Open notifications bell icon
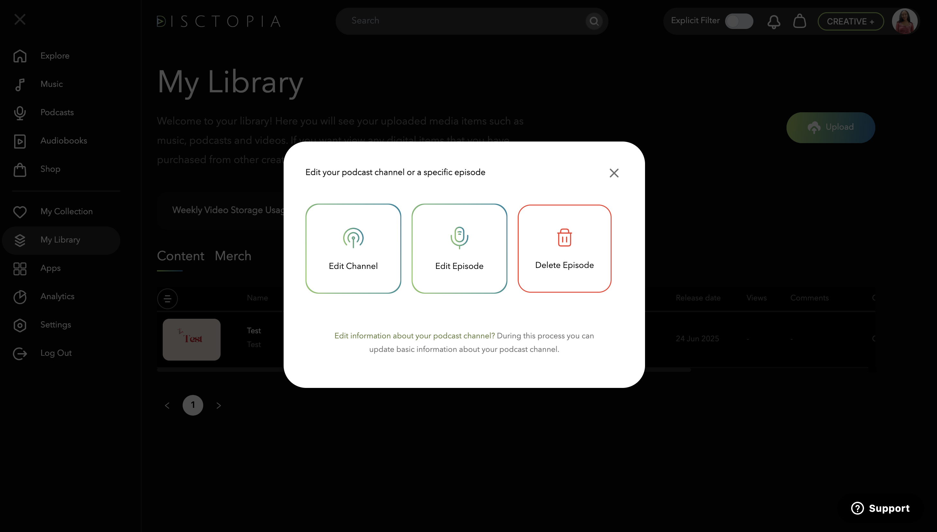Viewport: 937px width, 532px height. pyautogui.click(x=774, y=22)
